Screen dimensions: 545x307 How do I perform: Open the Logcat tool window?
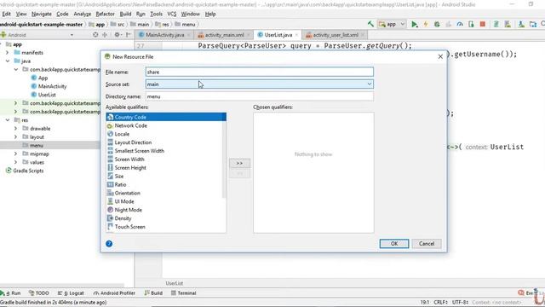coord(71,293)
